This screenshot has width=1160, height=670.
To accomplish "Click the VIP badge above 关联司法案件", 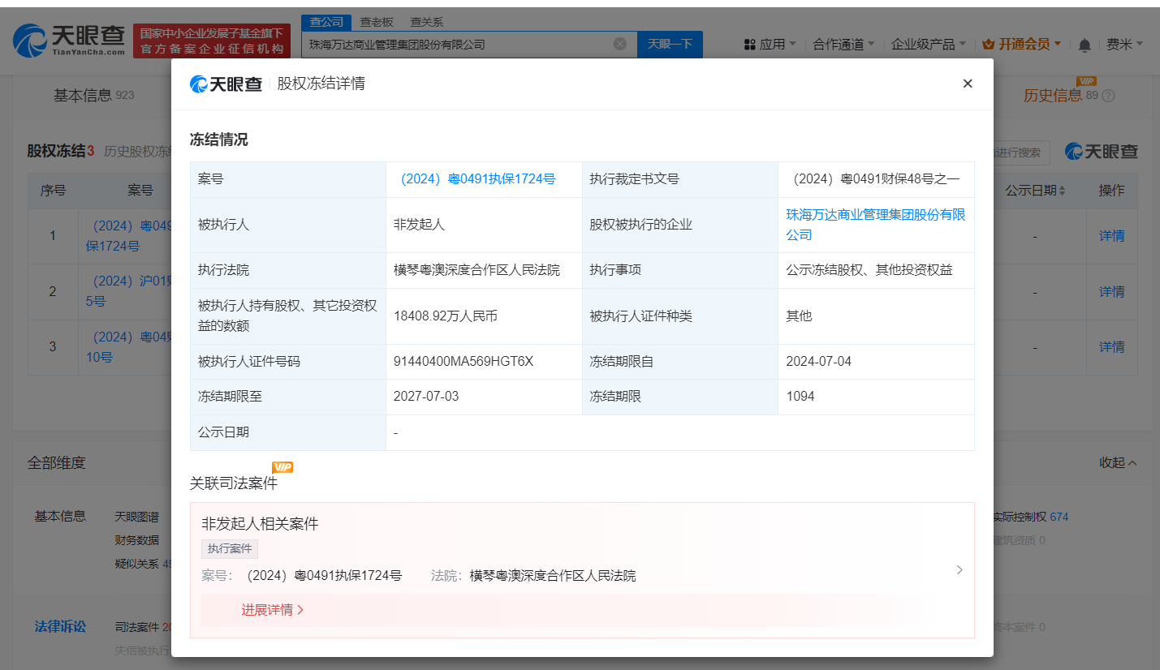I will (x=281, y=467).
